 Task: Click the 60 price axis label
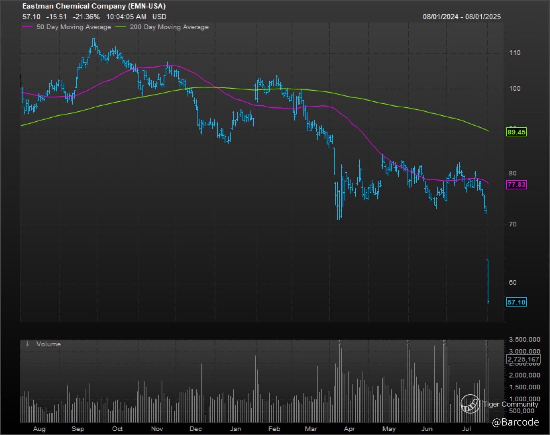(x=513, y=282)
